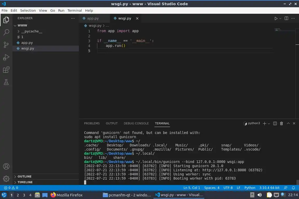
Task: Open the Run and Debug view
Action: coord(6,57)
